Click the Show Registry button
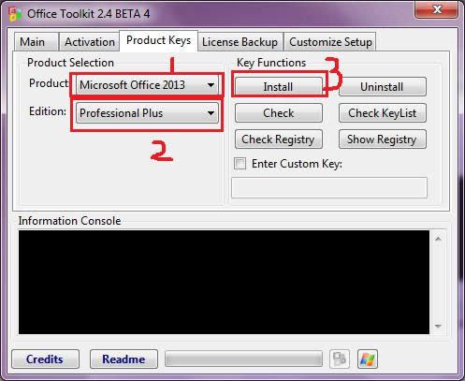 [x=383, y=139]
